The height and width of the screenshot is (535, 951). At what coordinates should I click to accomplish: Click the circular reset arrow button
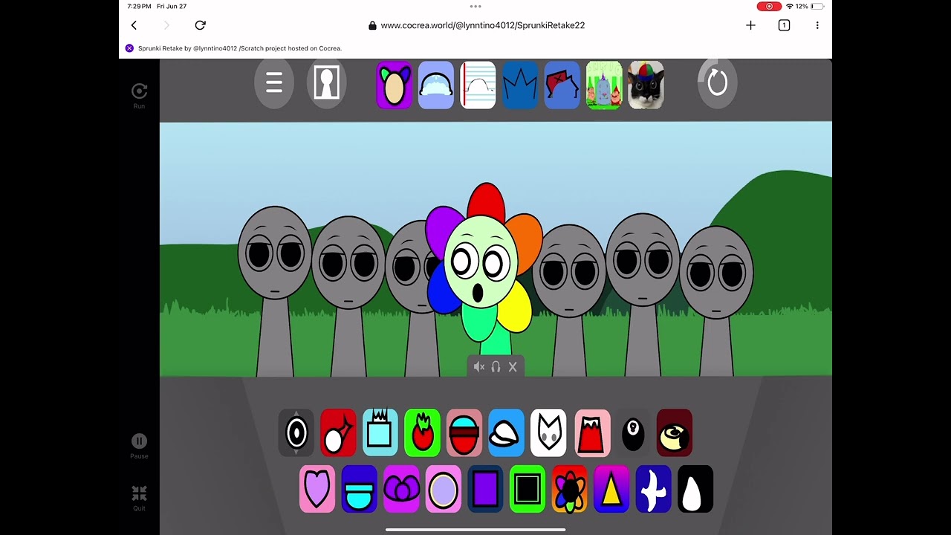[x=717, y=82]
